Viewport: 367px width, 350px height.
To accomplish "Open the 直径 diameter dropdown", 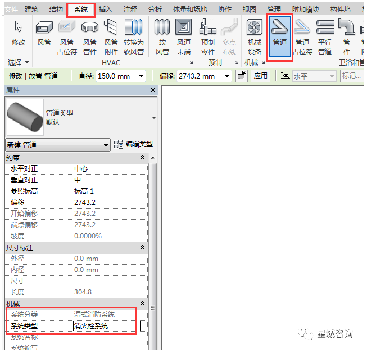I will [x=140, y=76].
